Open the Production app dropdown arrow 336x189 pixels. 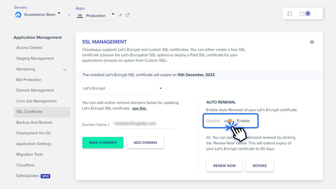(x=113, y=14)
